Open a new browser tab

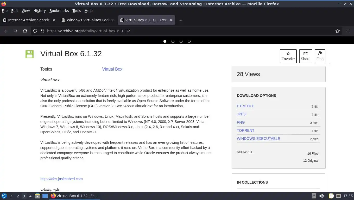point(181,20)
